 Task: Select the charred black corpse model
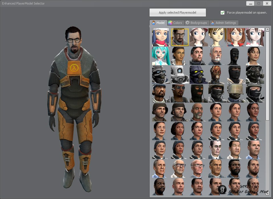point(236,56)
